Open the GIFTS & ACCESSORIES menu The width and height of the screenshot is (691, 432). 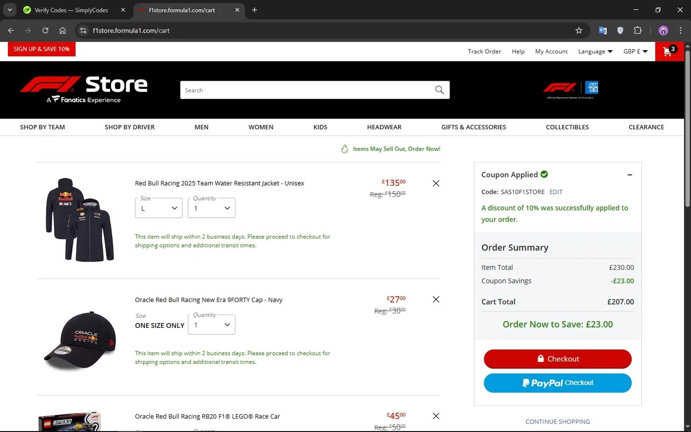(x=474, y=127)
